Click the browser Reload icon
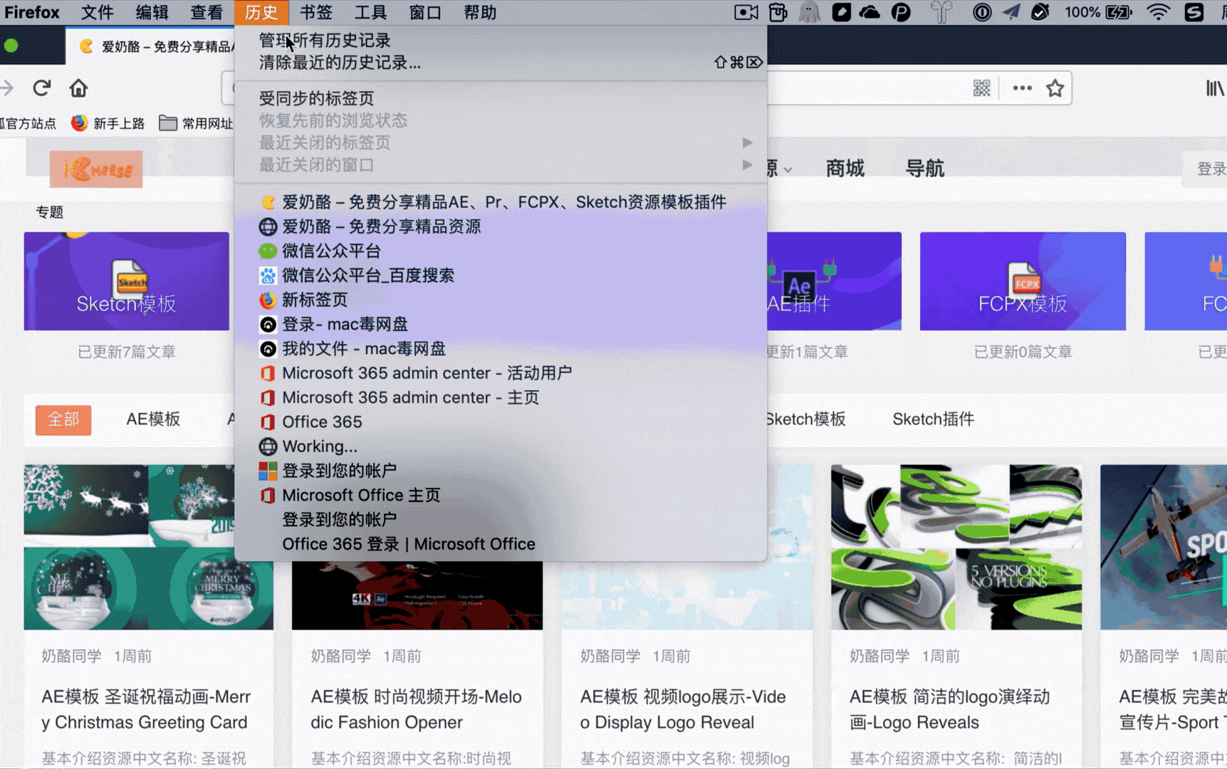Image resolution: width=1227 pixels, height=769 pixels. [x=42, y=88]
